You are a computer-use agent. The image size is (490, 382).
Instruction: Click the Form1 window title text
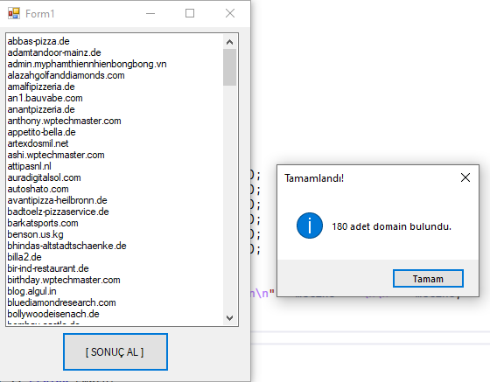40,14
